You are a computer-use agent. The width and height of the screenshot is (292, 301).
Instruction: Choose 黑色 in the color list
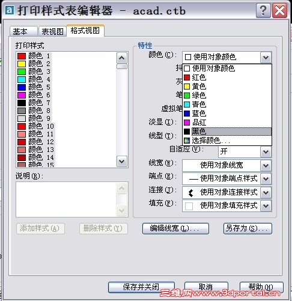click(x=227, y=132)
